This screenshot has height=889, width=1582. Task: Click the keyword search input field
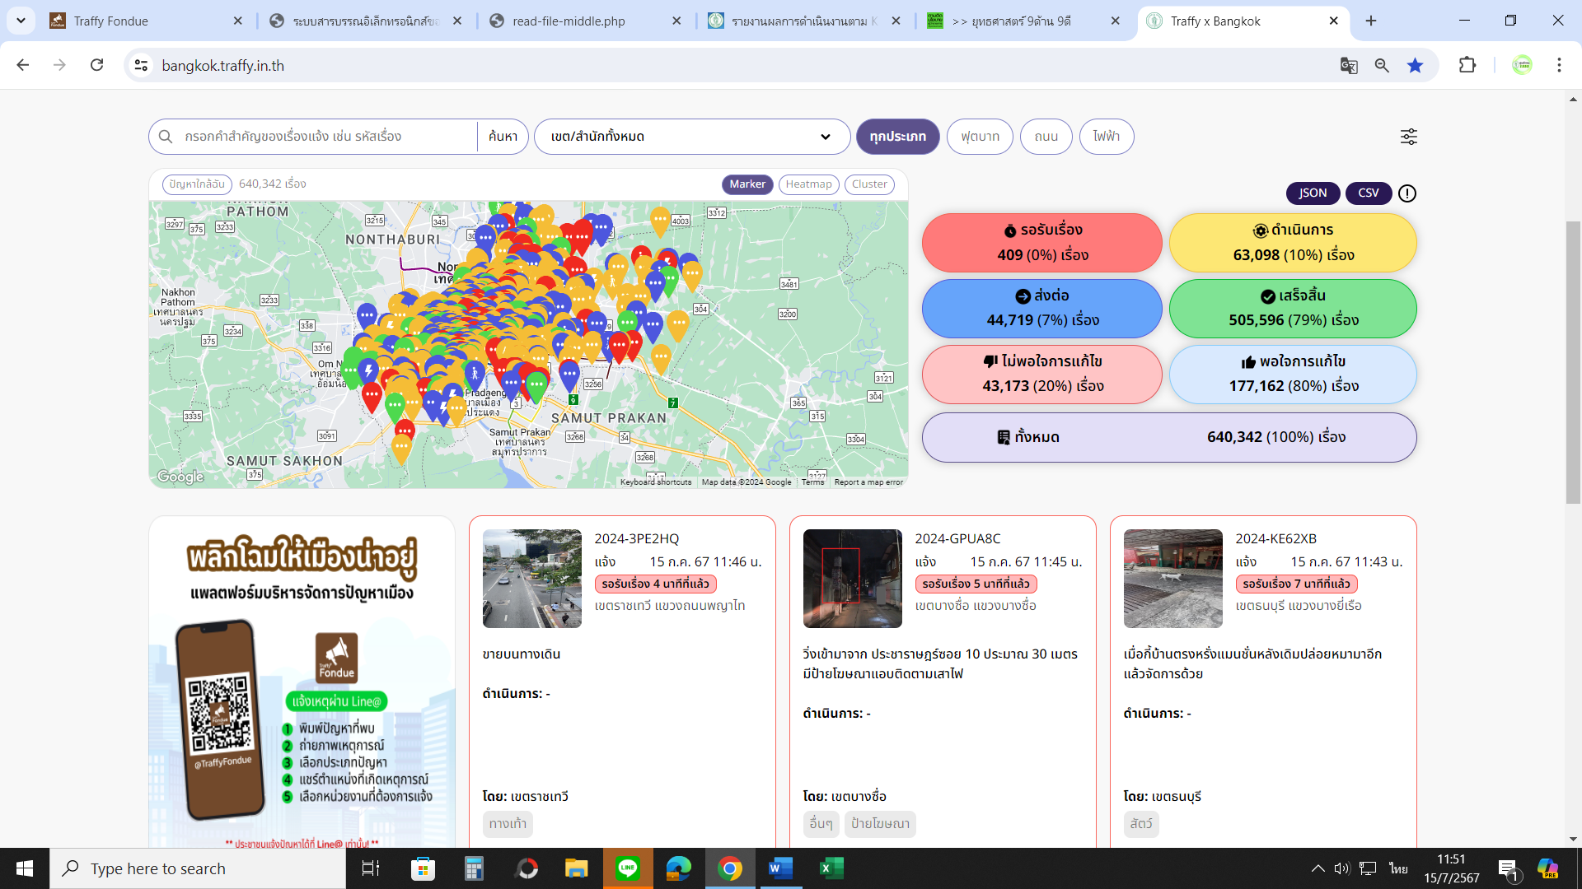325,137
